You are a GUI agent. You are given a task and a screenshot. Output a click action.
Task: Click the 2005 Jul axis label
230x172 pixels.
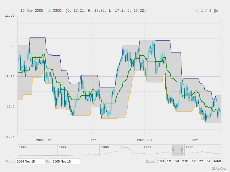point(145,140)
